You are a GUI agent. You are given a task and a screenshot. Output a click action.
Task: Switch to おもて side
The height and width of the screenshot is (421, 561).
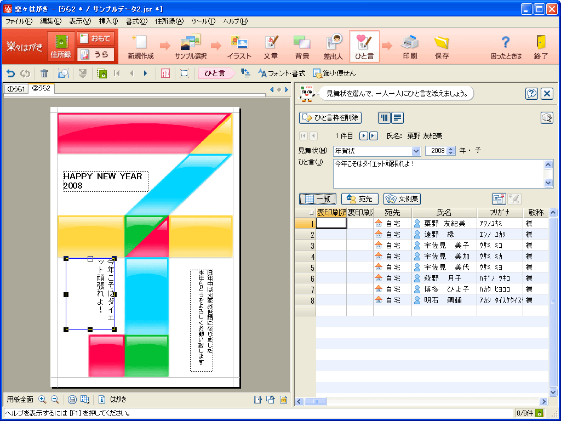95,39
